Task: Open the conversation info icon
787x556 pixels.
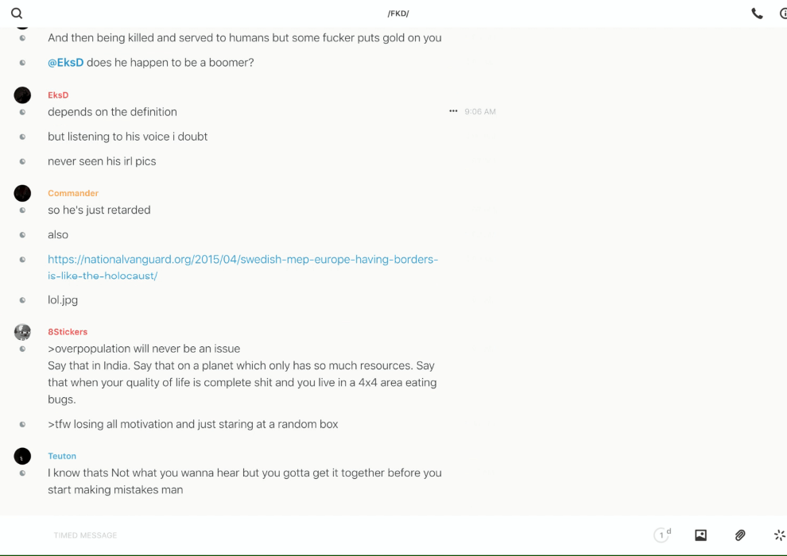Action: pos(783,14)
